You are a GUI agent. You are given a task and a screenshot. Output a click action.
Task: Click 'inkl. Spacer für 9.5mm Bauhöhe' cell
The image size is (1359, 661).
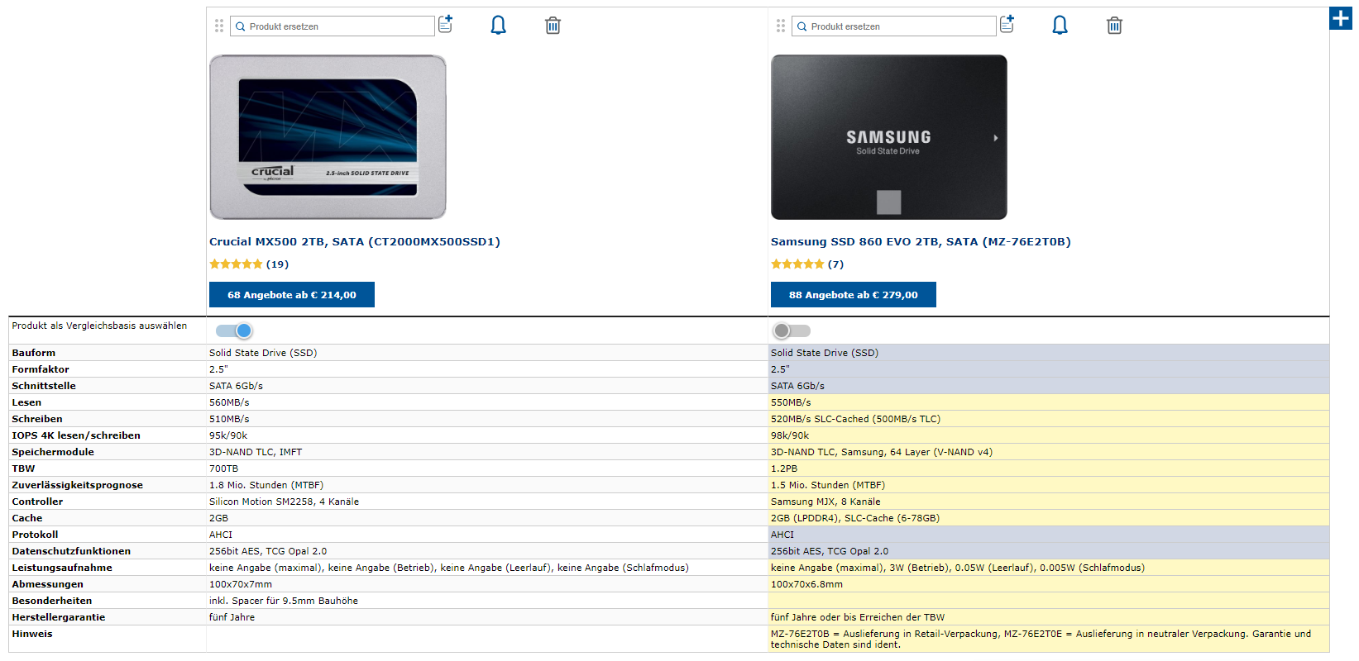pos(284,601)
